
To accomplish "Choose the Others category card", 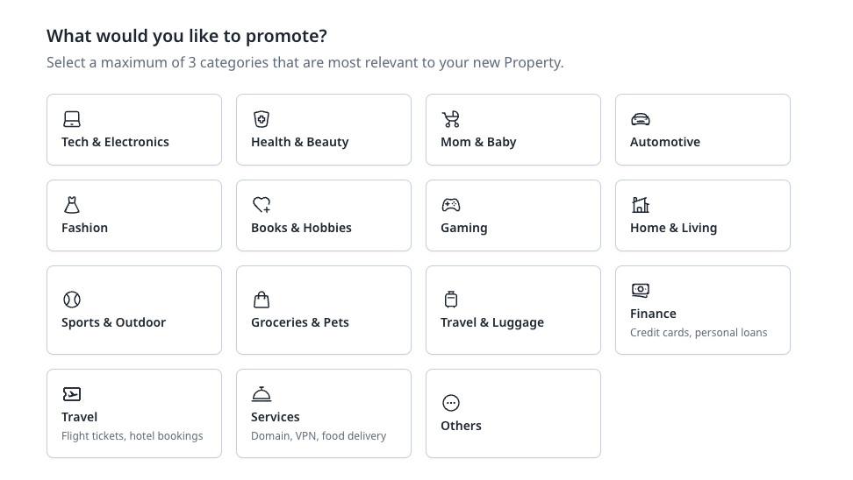I will [513, 413].
